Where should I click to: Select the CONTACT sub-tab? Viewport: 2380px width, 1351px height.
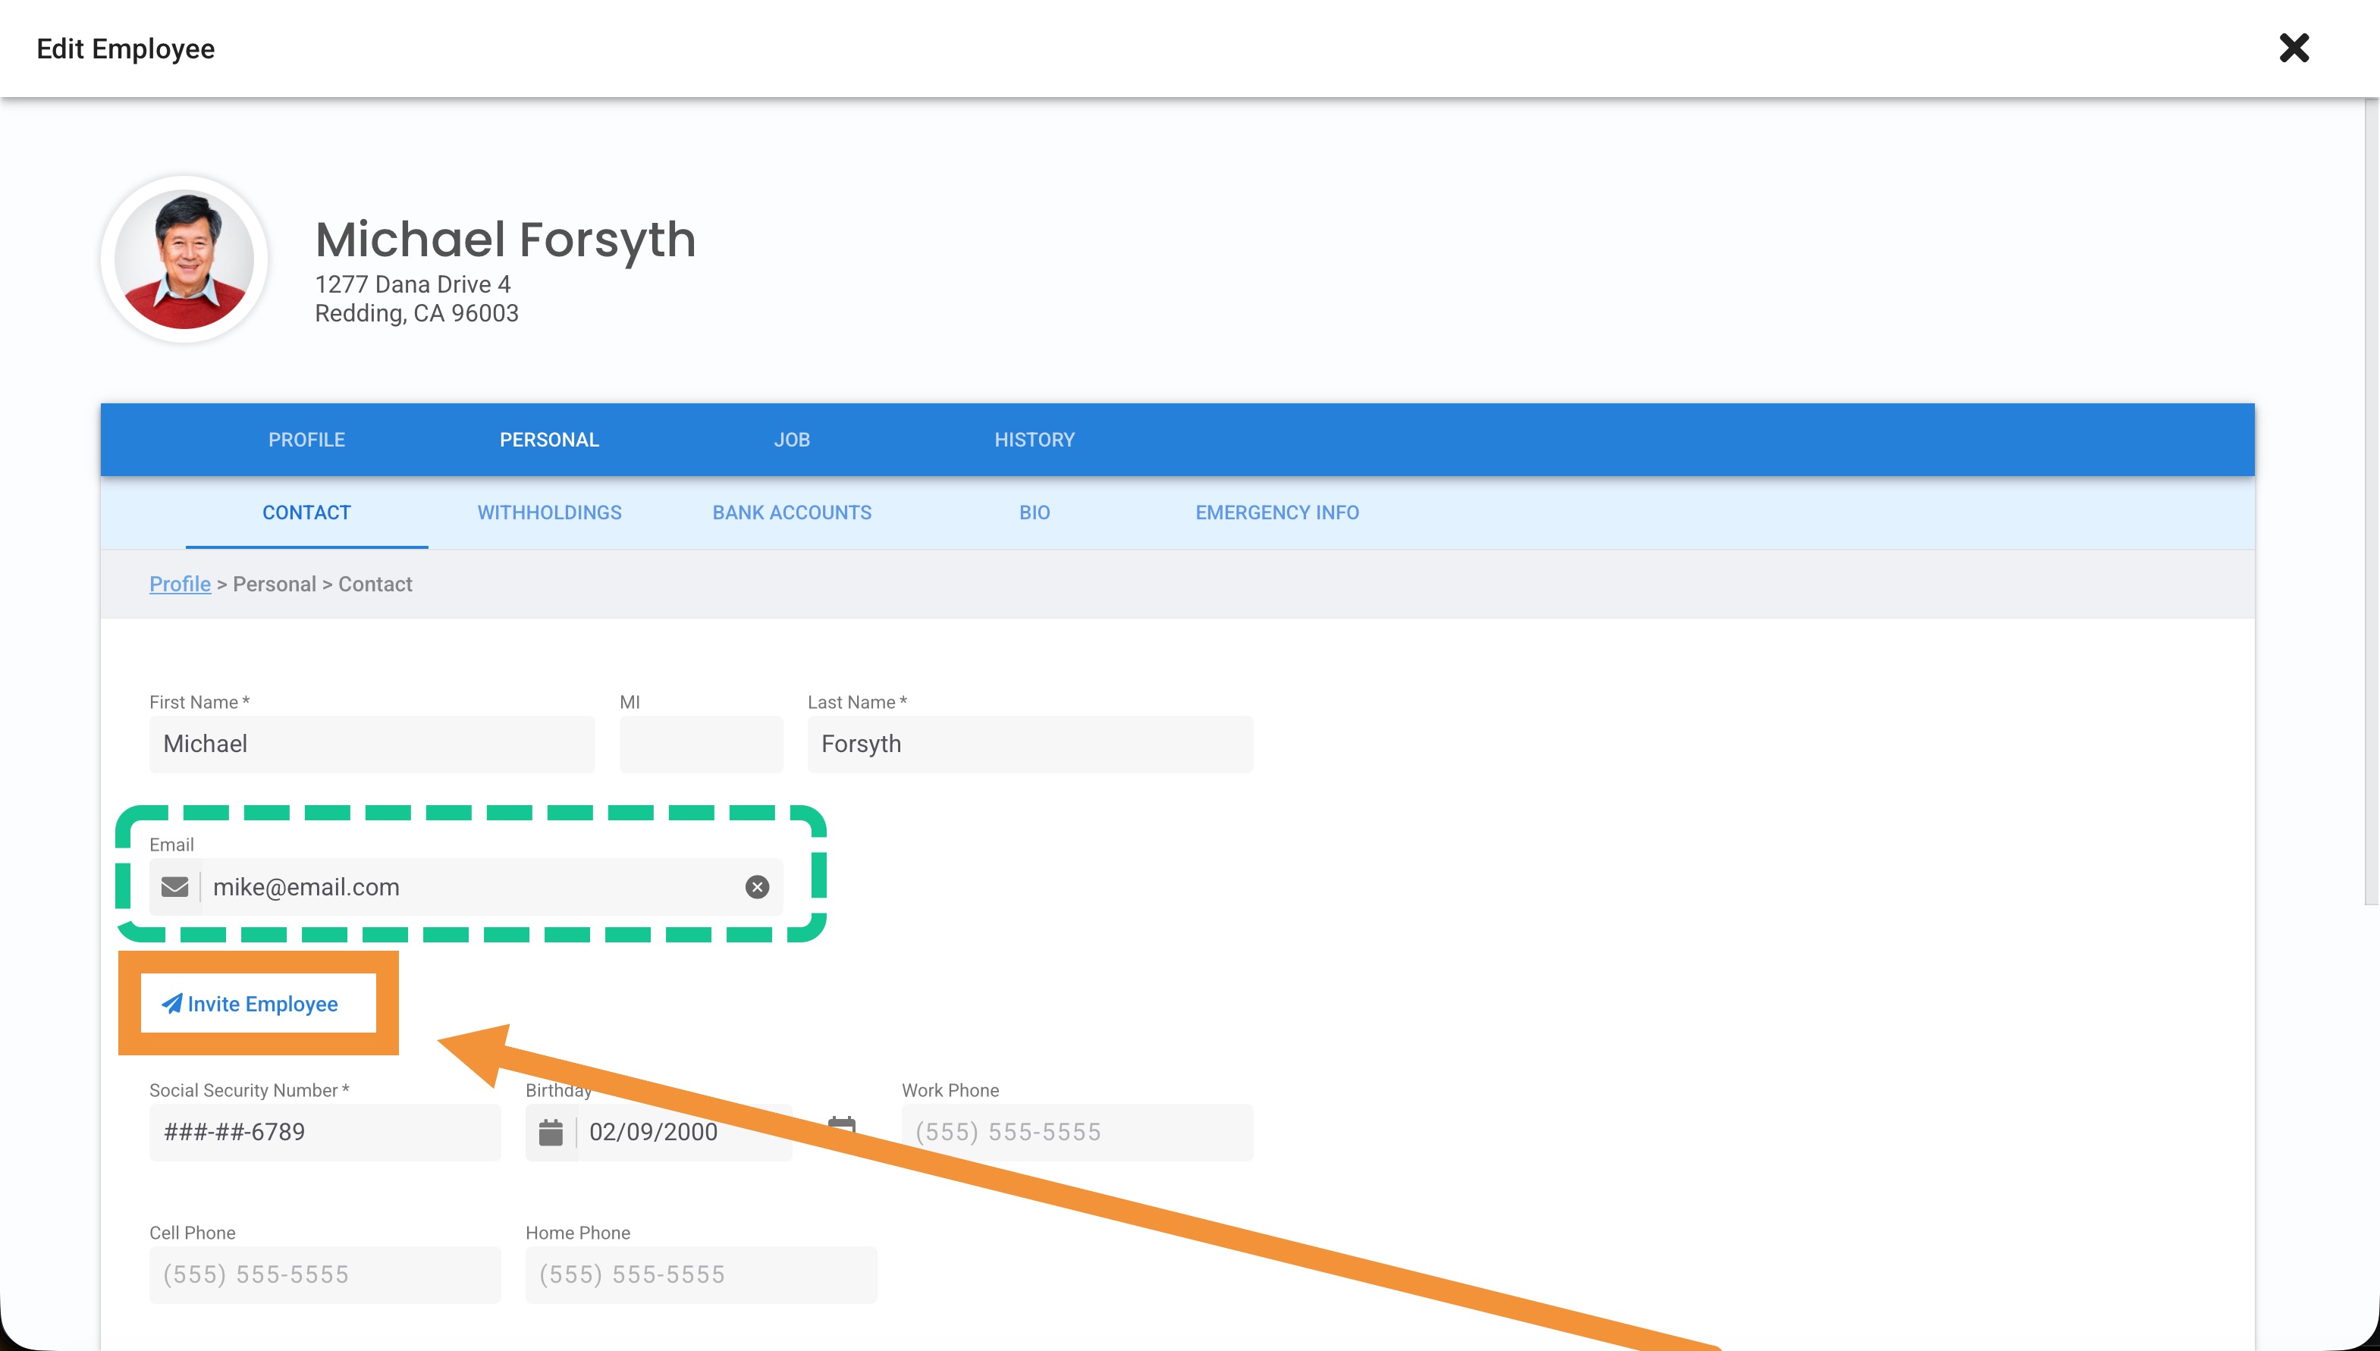[306, 513]
